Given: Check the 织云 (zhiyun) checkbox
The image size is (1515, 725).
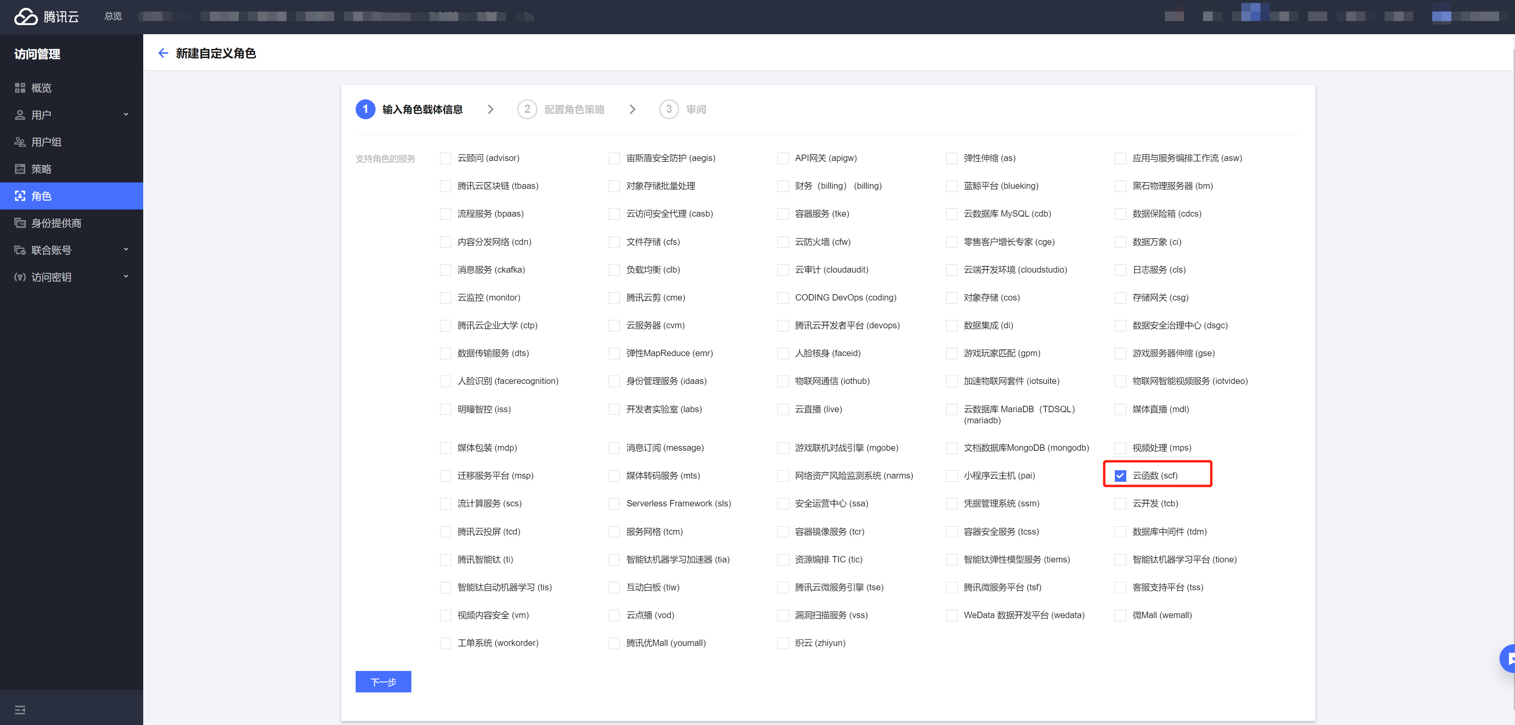Looking at the screenshot, I should [x=783, y=644].
